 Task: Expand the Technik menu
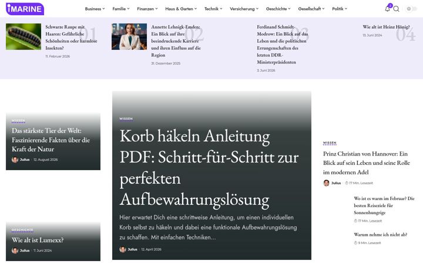[x=213, y=9]
